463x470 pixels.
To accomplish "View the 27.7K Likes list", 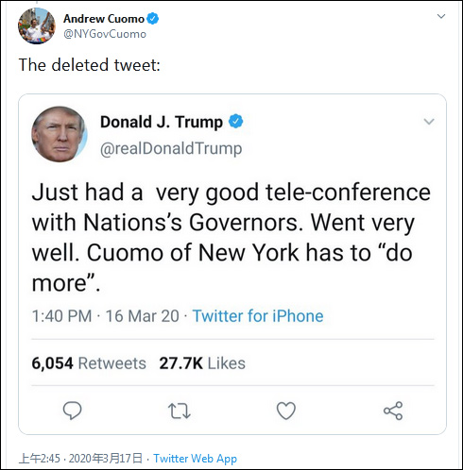I will pos(202,363).
